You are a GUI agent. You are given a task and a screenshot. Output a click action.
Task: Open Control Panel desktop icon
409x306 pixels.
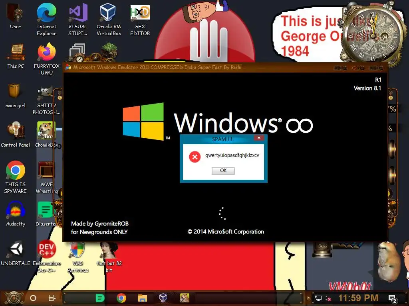16,135
